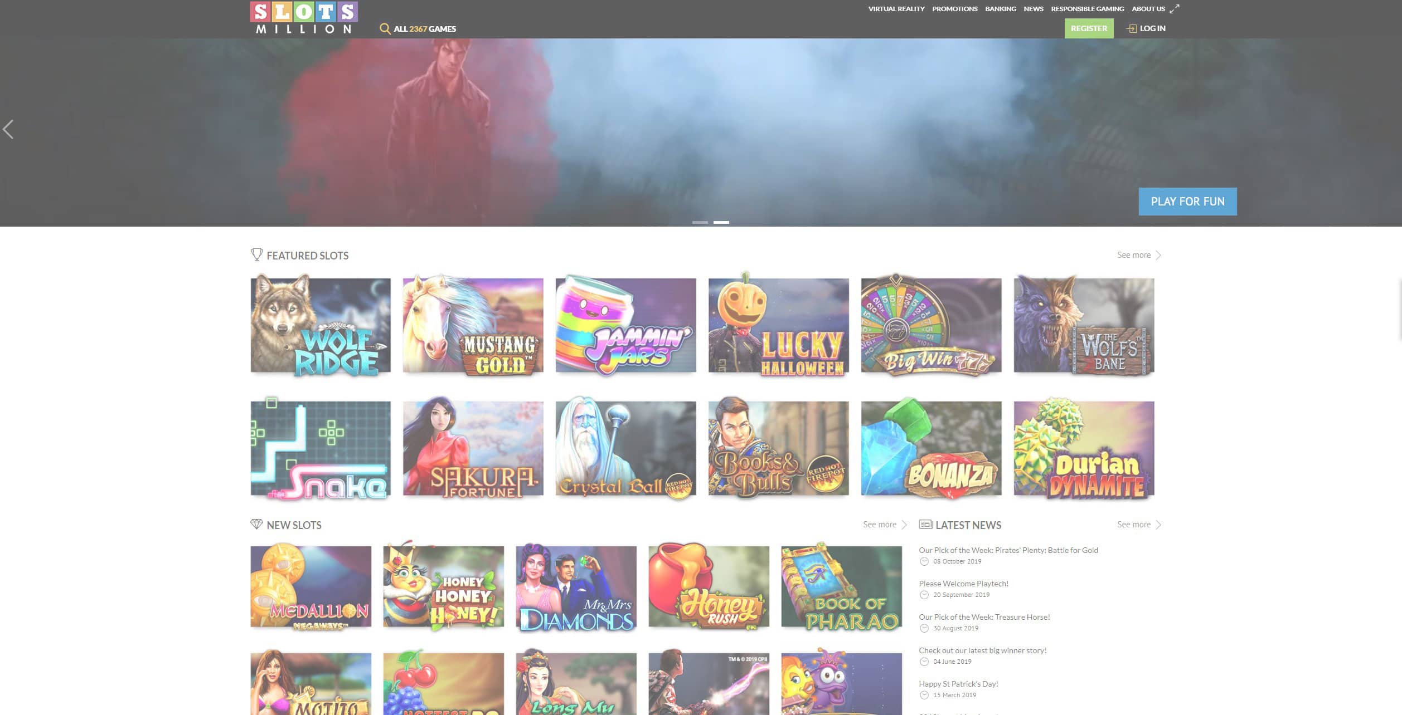
Task: Click the log in door icon
Action: 1131,28
